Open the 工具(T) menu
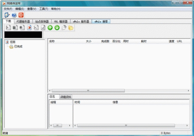The image size is (194, 136). pos(44,9)
